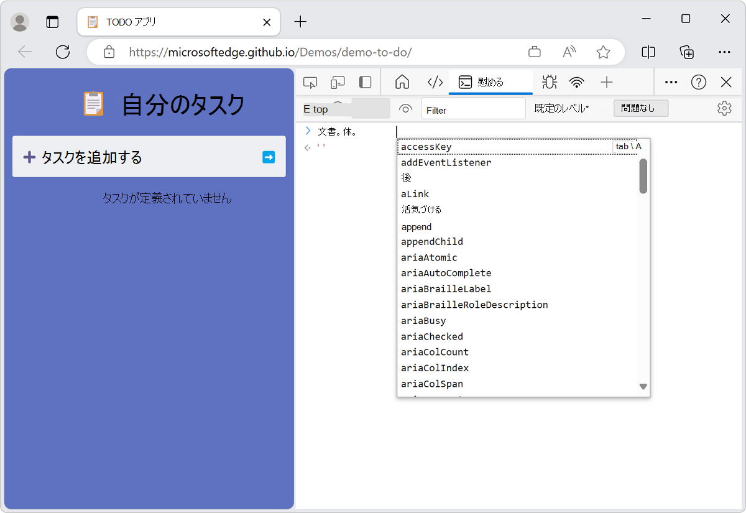
Task: Open the DevTools Welcome home icon
Action: [x=402, y=81]
